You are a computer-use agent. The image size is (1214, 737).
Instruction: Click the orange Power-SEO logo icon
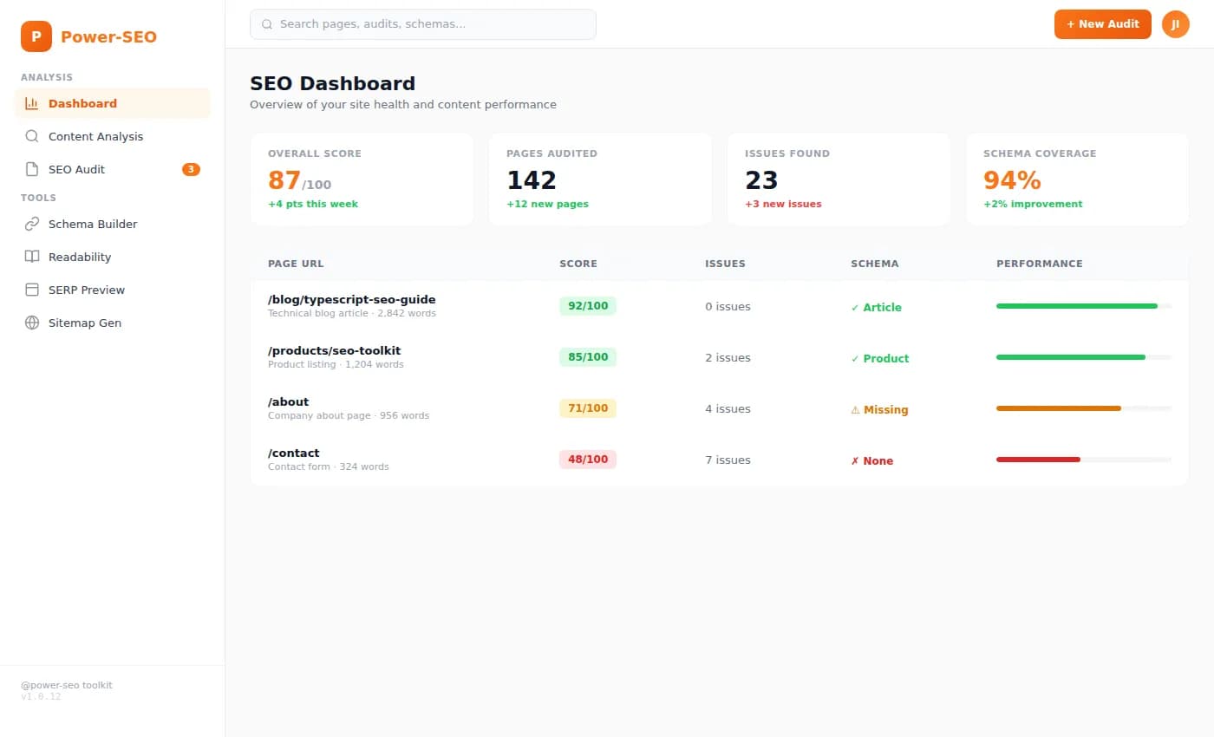[36, 36]
